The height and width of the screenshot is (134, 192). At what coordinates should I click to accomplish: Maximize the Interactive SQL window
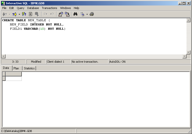click(184, 3)
